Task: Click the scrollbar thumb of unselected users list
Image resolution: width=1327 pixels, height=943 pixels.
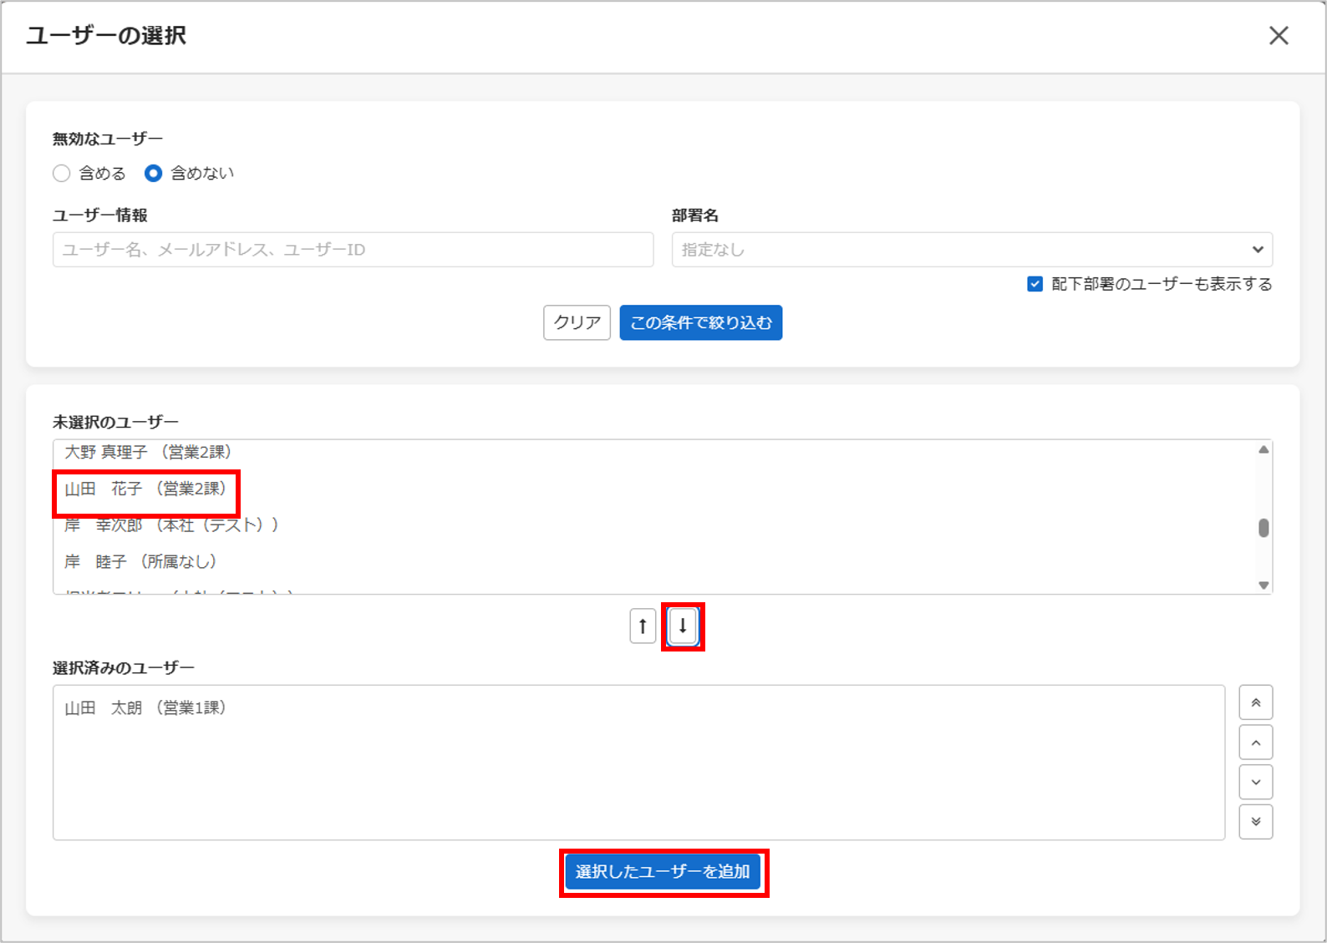Action: [x=1263, y=528]
